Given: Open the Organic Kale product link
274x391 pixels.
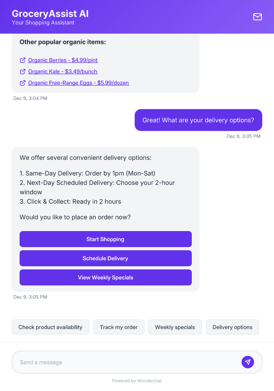Looking at the screenshot, I should click(62, 72).
